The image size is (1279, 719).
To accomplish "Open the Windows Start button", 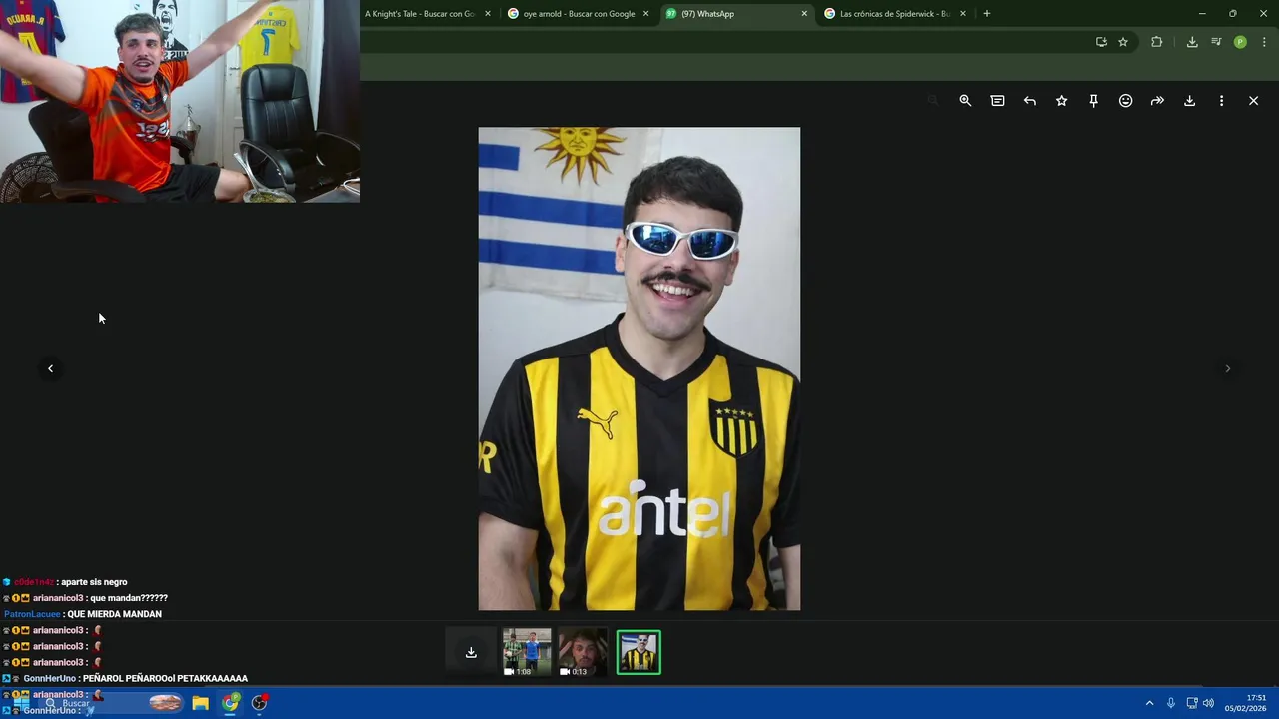I will point(20,703).
